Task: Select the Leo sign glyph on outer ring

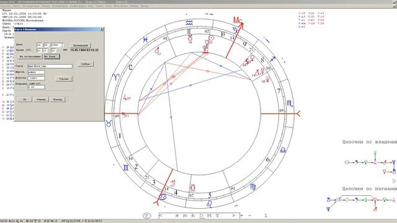Action: 210,204
